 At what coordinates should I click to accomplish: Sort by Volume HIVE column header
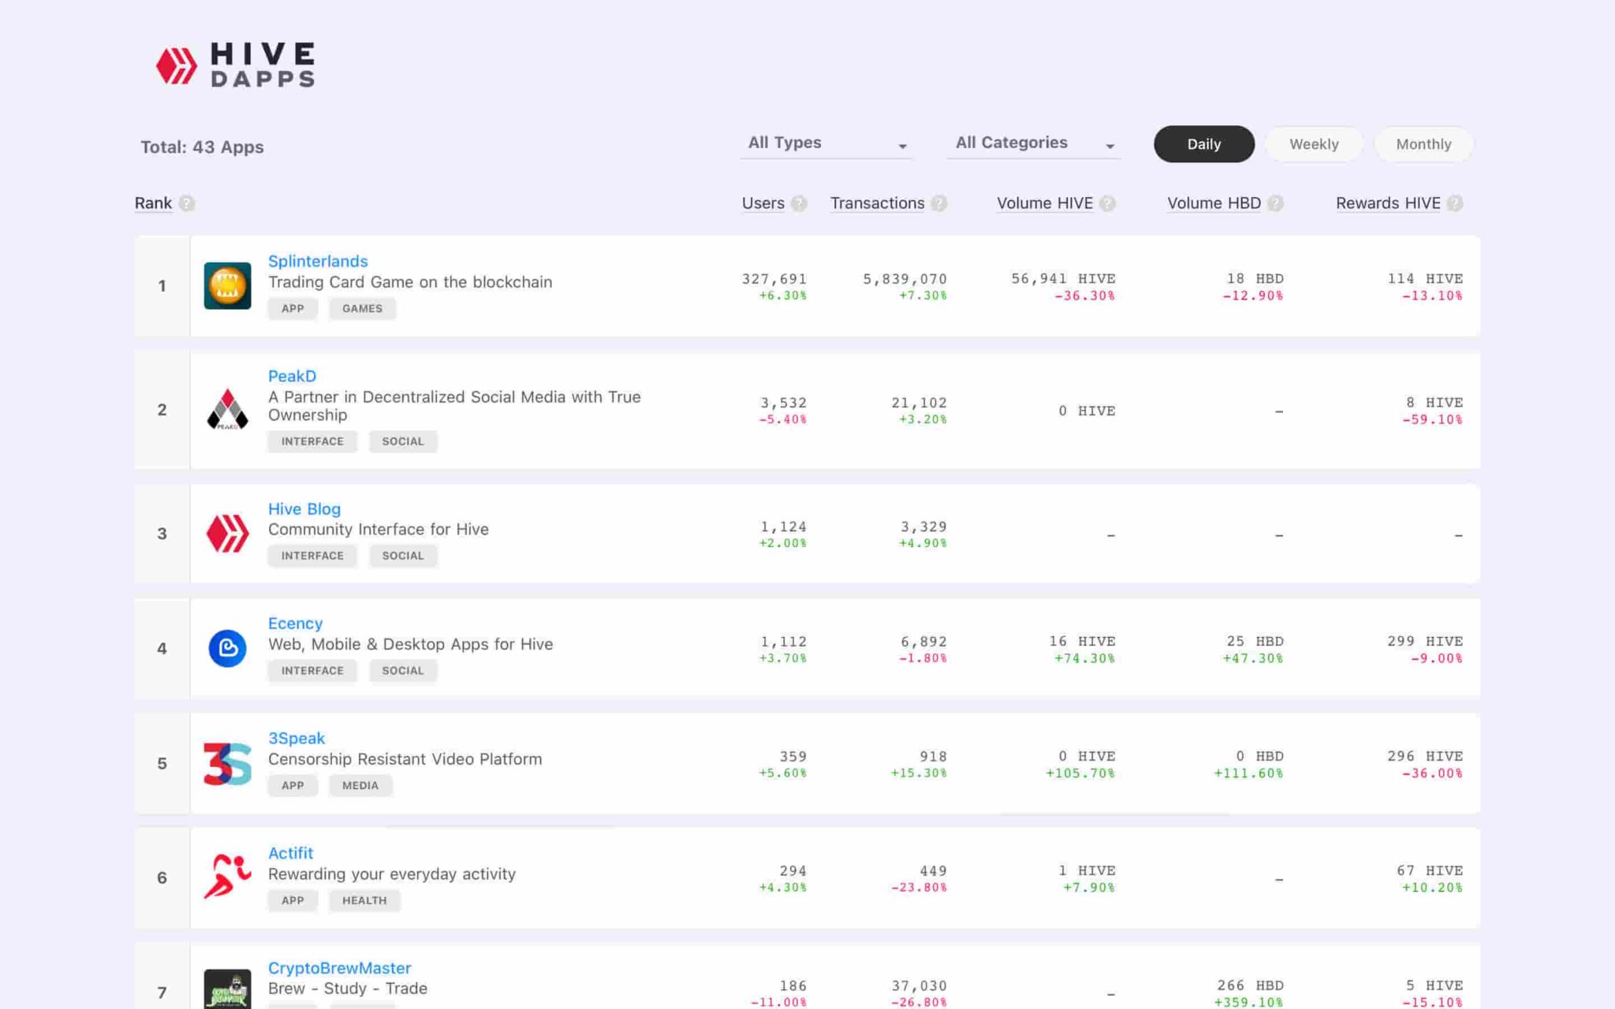tap(1044, 203)
